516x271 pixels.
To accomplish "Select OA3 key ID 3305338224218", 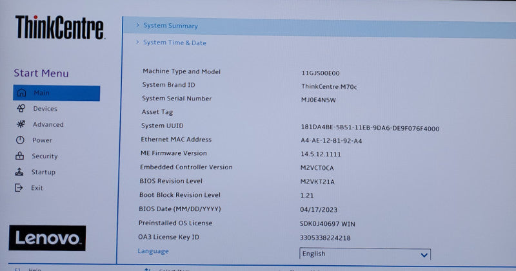I will click(x=325, y=238).
